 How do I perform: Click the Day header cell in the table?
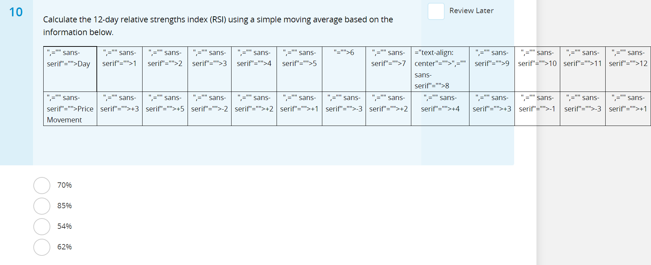70,69
